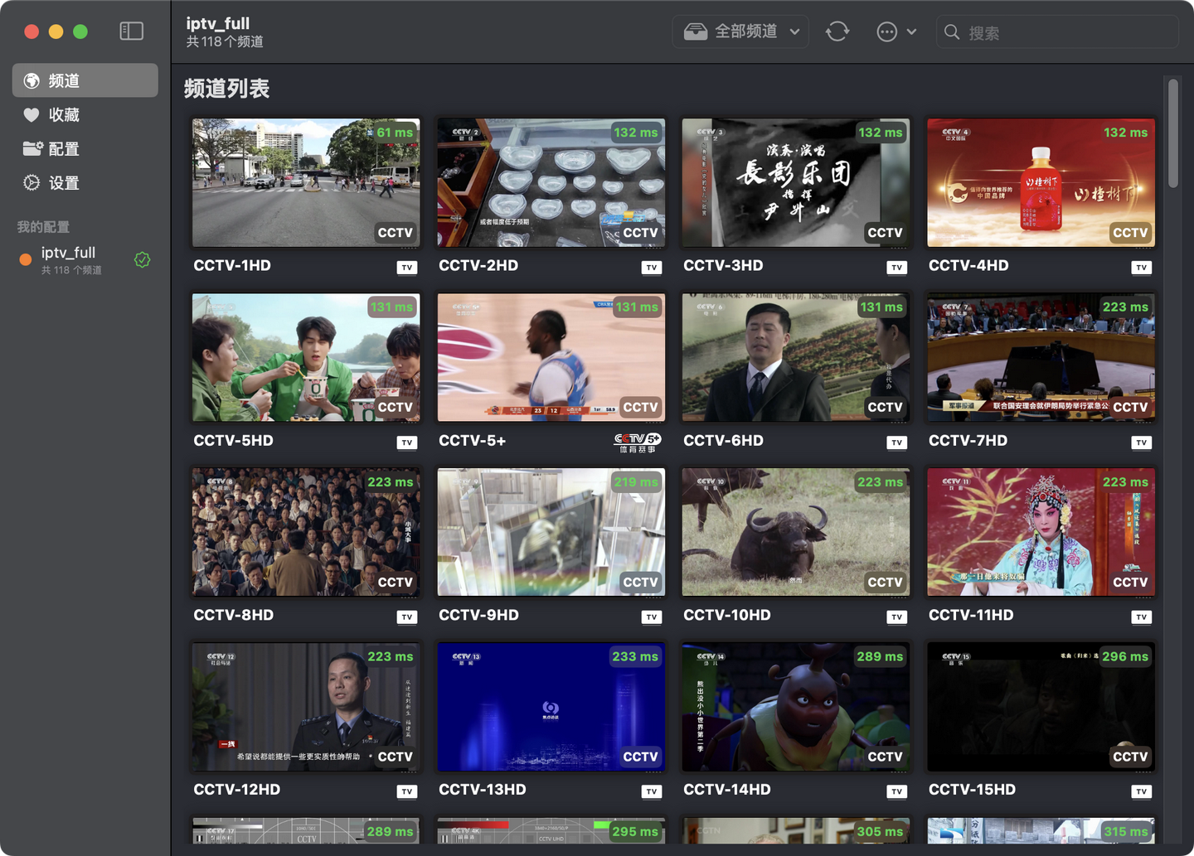The image size is (1194, 856).
Task: Click the TV icon beside CCTV-13HD
Action: click(652, 791)
